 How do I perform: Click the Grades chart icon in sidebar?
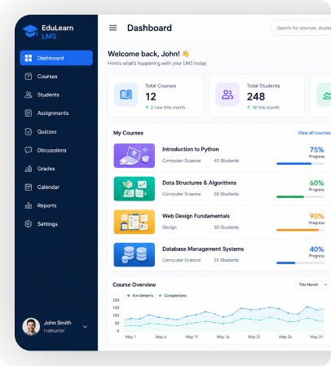click(x=29, y=169)
